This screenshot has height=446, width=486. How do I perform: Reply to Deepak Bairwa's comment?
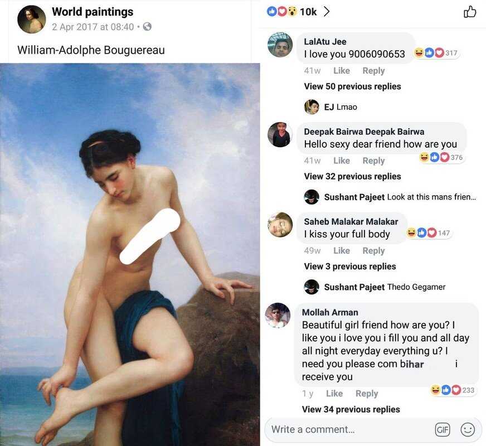pos(373,161)
